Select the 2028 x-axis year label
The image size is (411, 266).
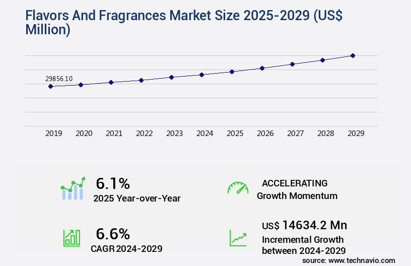[325, 134]
